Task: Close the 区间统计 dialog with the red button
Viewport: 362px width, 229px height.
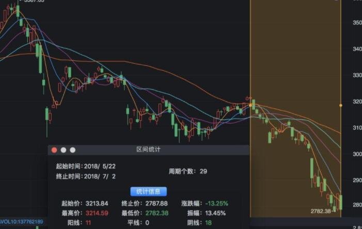Action: [54, 150]
